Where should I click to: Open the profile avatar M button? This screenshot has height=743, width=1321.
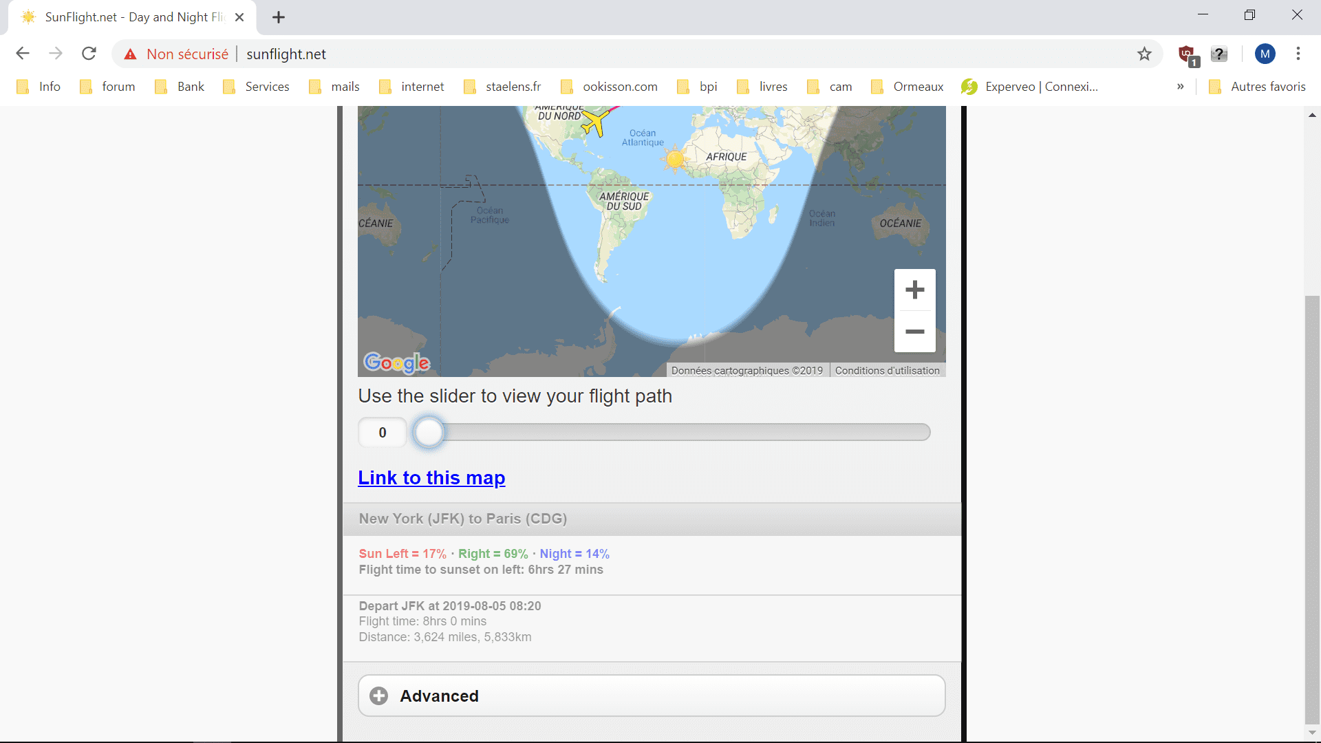tap(1265, 54)
